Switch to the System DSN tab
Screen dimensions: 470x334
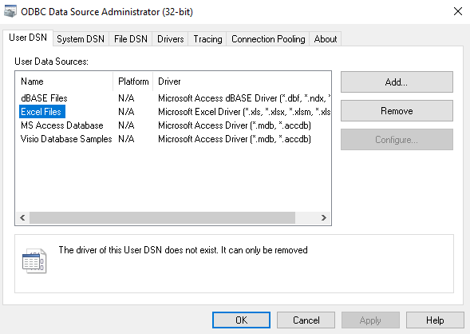coord(81,39)
